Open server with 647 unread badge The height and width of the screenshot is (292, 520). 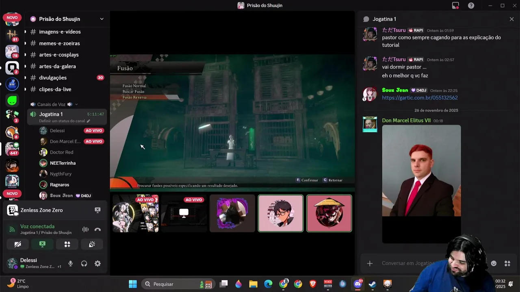point(12,149)
